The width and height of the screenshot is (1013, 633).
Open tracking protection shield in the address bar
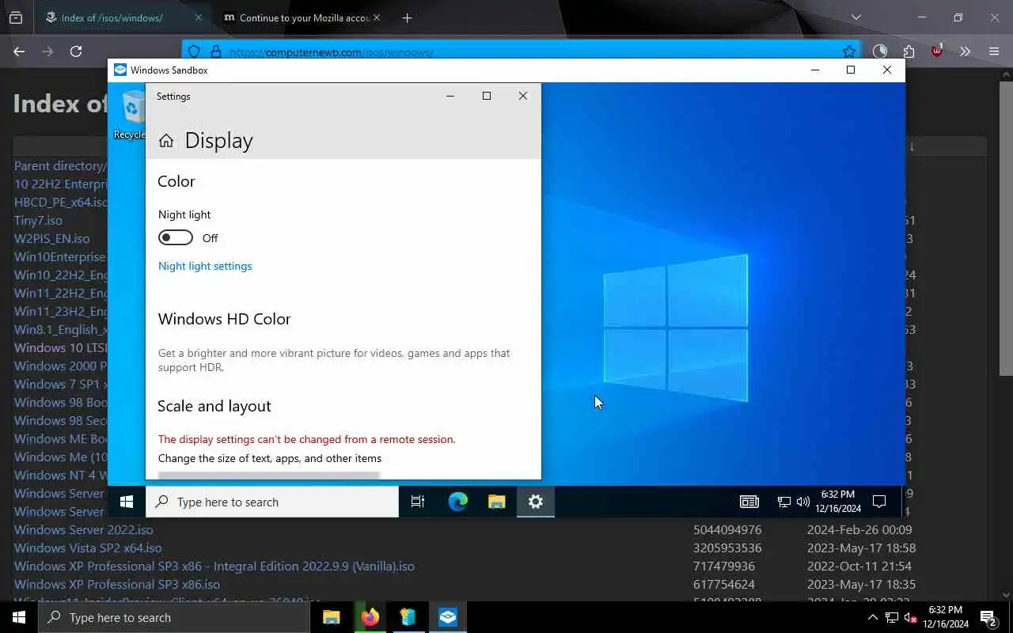pos(194,51)
